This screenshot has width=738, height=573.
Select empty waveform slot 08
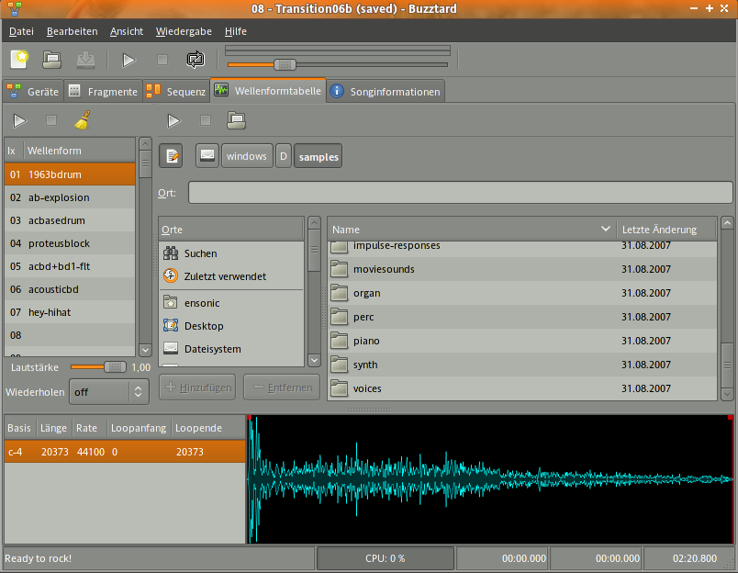[x=70, y=335]
